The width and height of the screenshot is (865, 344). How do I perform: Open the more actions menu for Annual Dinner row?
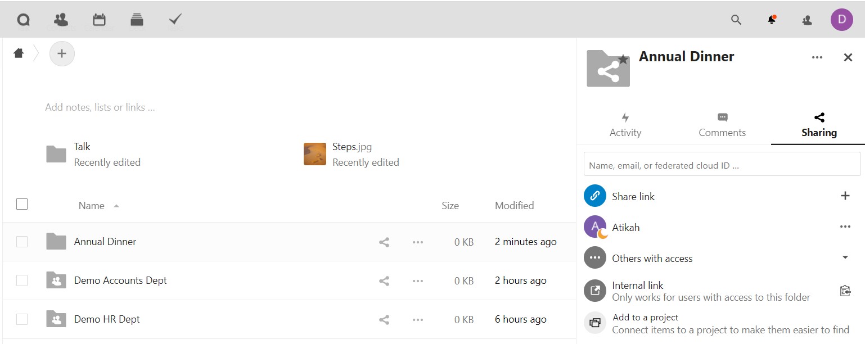(417, 242)
